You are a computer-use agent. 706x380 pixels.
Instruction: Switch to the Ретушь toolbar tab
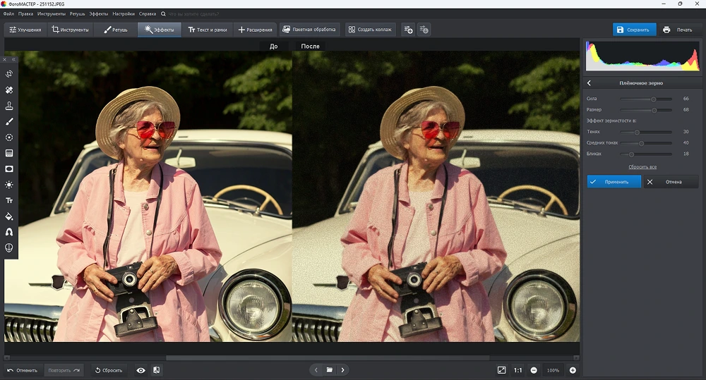tap(116, 30)
